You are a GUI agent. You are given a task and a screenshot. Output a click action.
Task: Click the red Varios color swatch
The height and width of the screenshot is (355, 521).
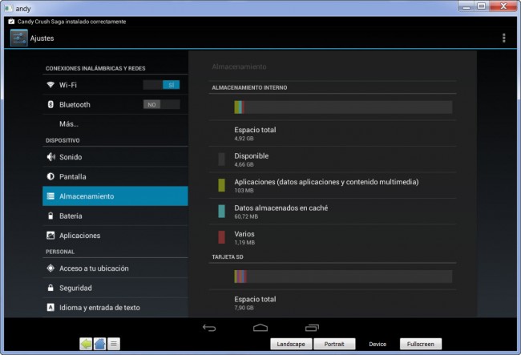(221, 237)
